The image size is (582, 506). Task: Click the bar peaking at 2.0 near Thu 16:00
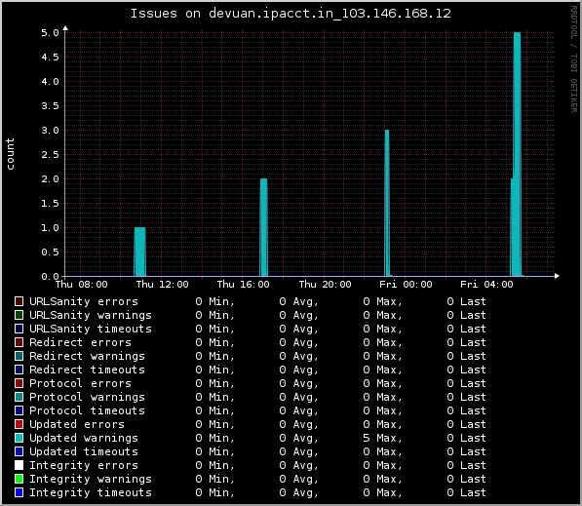point(263,227)
